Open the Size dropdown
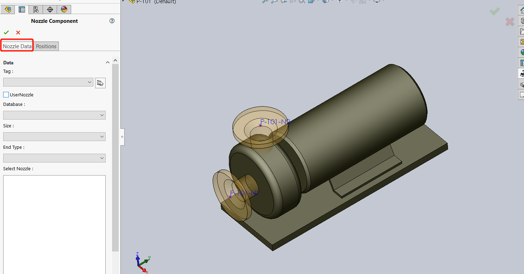 54,136
